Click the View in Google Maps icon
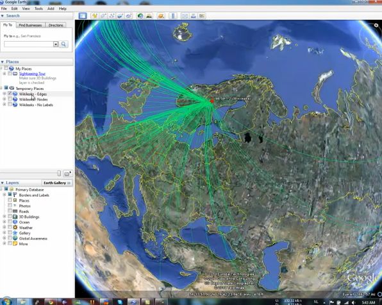This screenshot has width=382, height=305. (202, 16)
